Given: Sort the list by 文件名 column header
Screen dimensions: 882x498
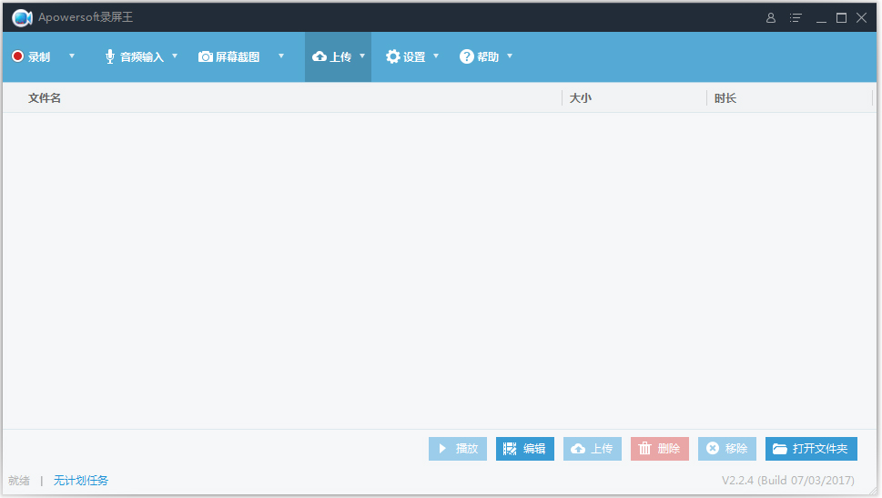Looking at the screenshot, I should coord(45,98).
